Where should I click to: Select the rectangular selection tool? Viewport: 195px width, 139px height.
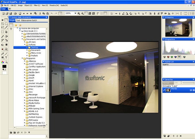6,24
